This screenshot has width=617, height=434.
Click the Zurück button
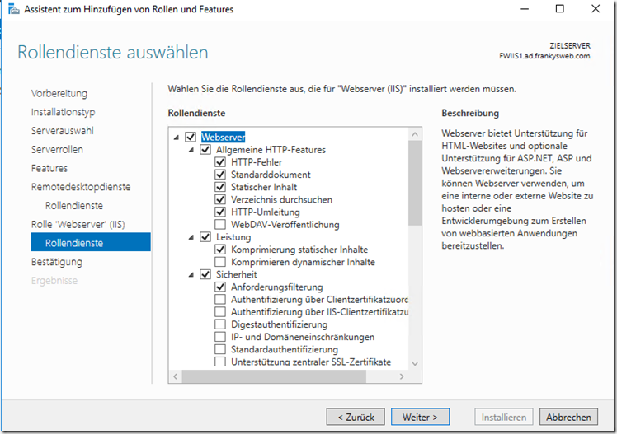355,417
